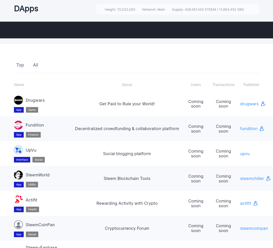The height and width of the screenshot is (248, 273).
Task: Switch to the All tab
Action: [35, 65]
